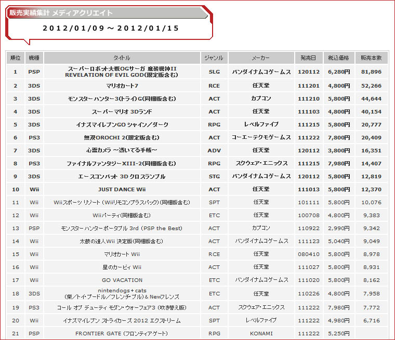This screenshot has width=395, height=340.
Task: Select price 5,250円
Action: point(339,334)
